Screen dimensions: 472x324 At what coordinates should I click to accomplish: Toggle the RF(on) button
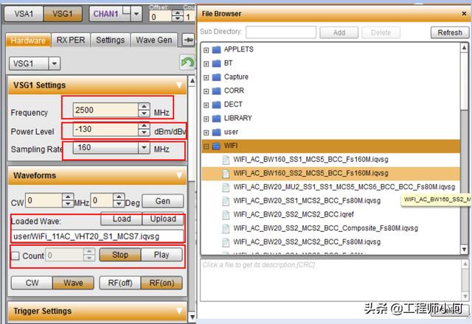[x=161, y=282]
